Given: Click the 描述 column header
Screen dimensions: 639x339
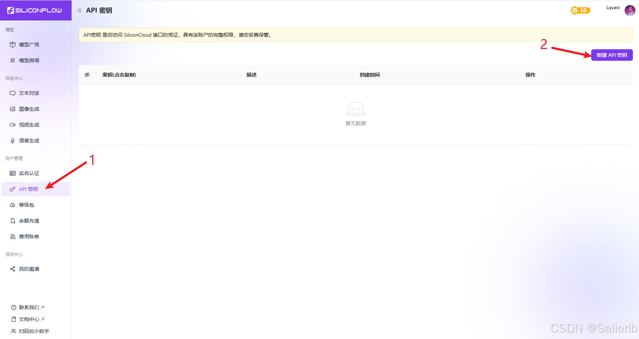Looking at the screenshot, I should pos(251,75).
